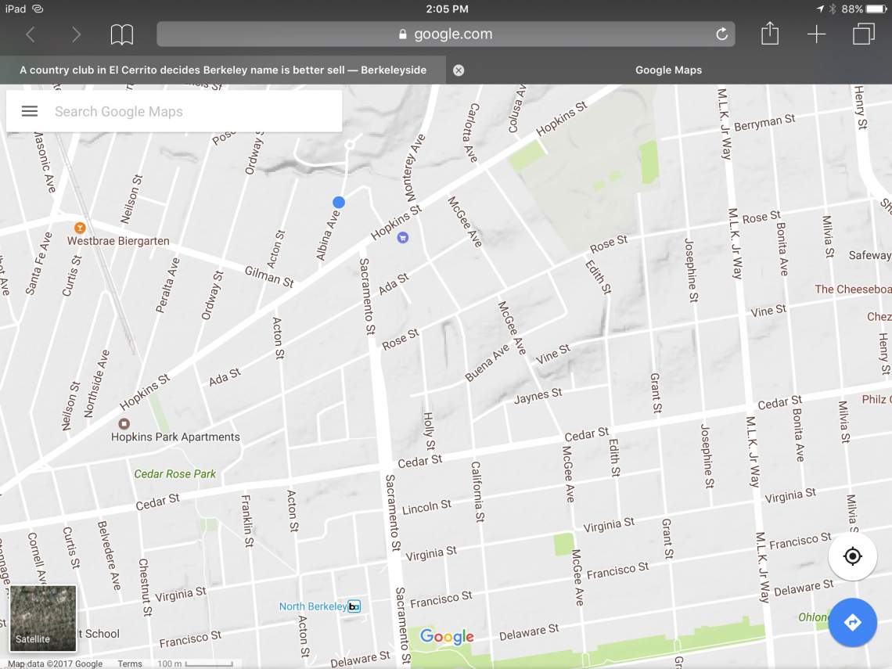892x669 pixels.
Task: Open Cedar Rose Park label
Action: (x=174, y=474)
